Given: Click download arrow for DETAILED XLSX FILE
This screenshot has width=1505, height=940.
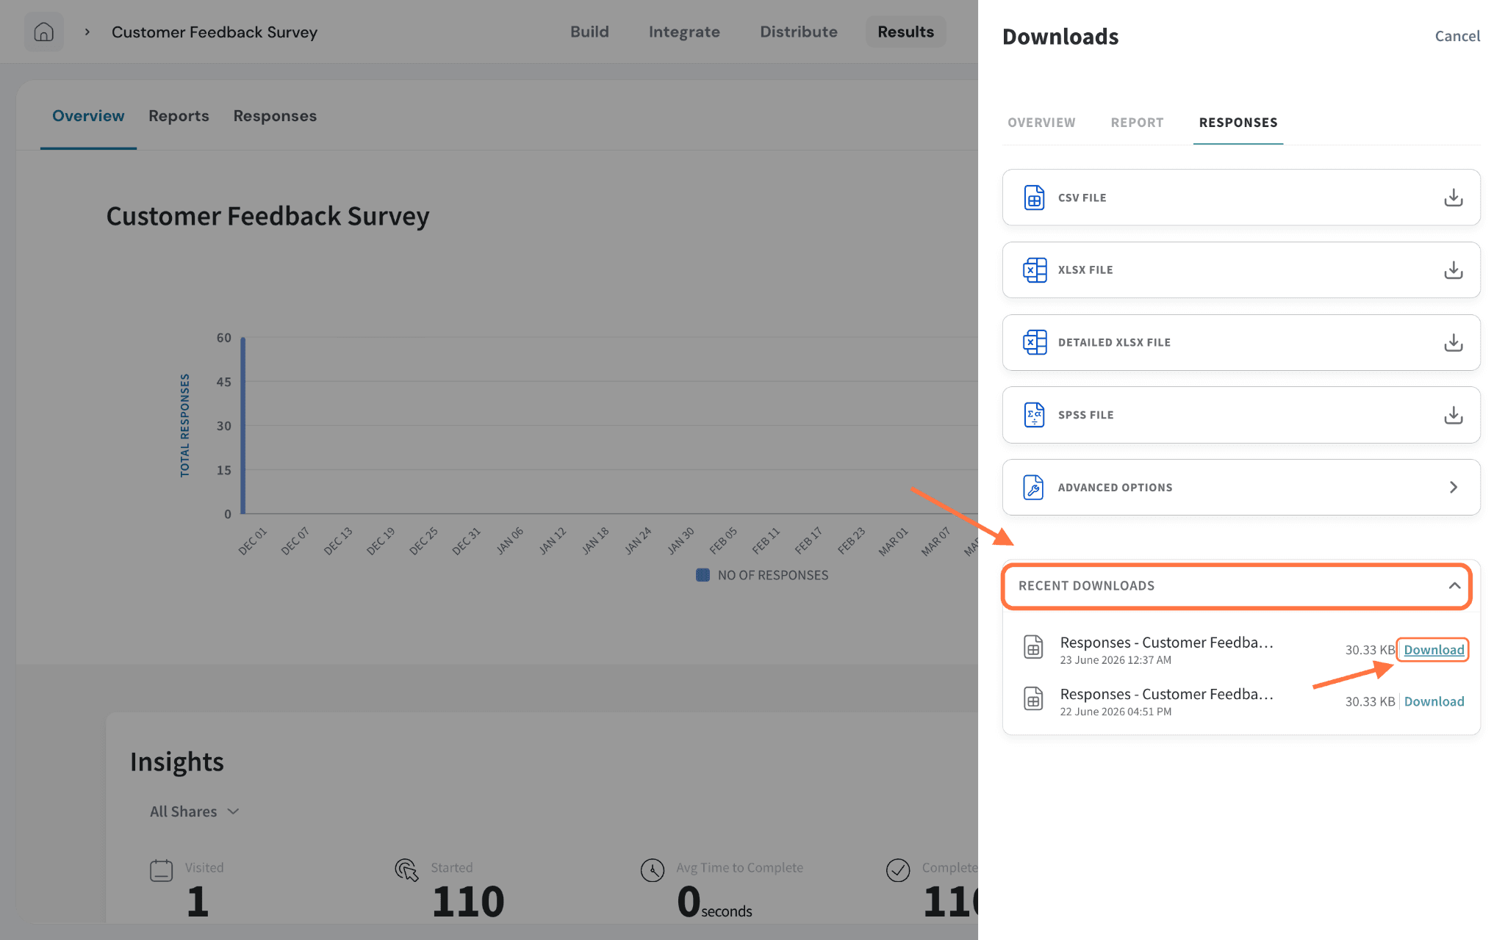Looking at the screenshot, I should point(1453,342).
